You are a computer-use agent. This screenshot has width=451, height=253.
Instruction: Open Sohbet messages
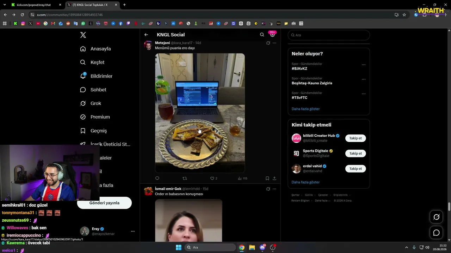tap(93, 90)
